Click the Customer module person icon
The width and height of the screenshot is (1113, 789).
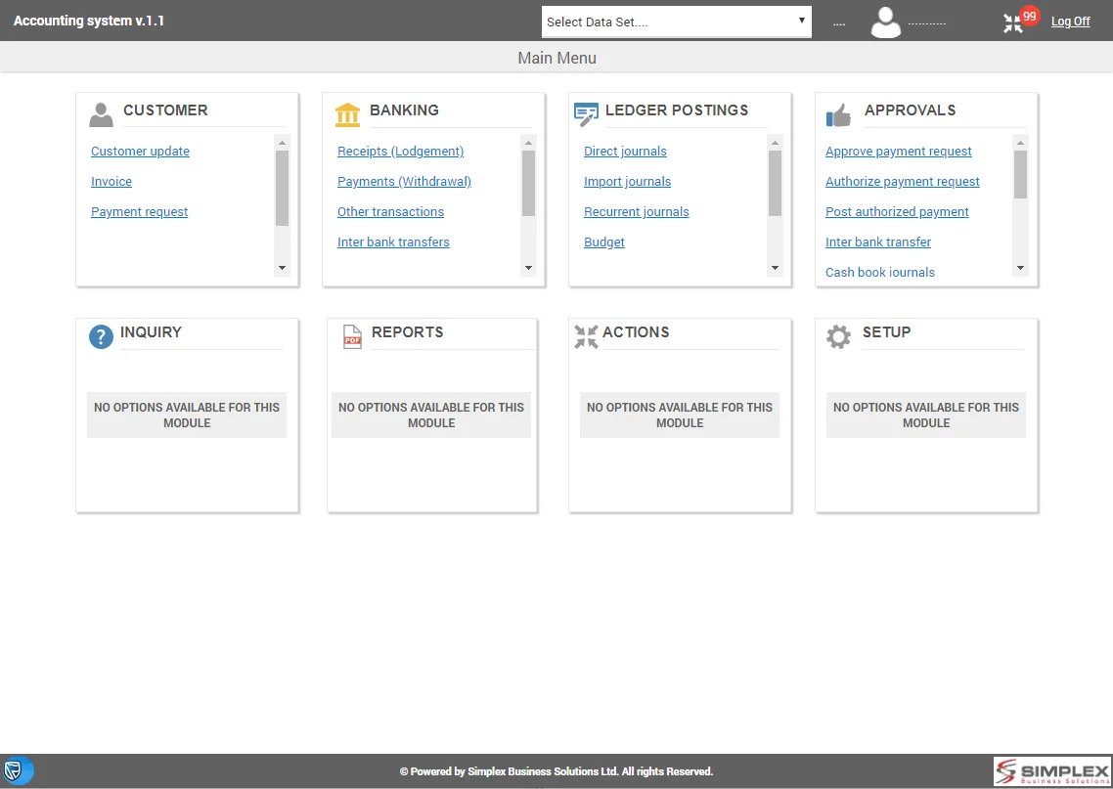pyautogui.click(x=101, y=115)
